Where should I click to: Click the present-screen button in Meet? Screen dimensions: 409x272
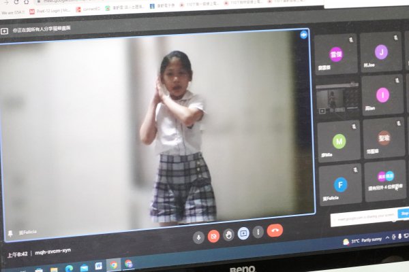point(243,233)
